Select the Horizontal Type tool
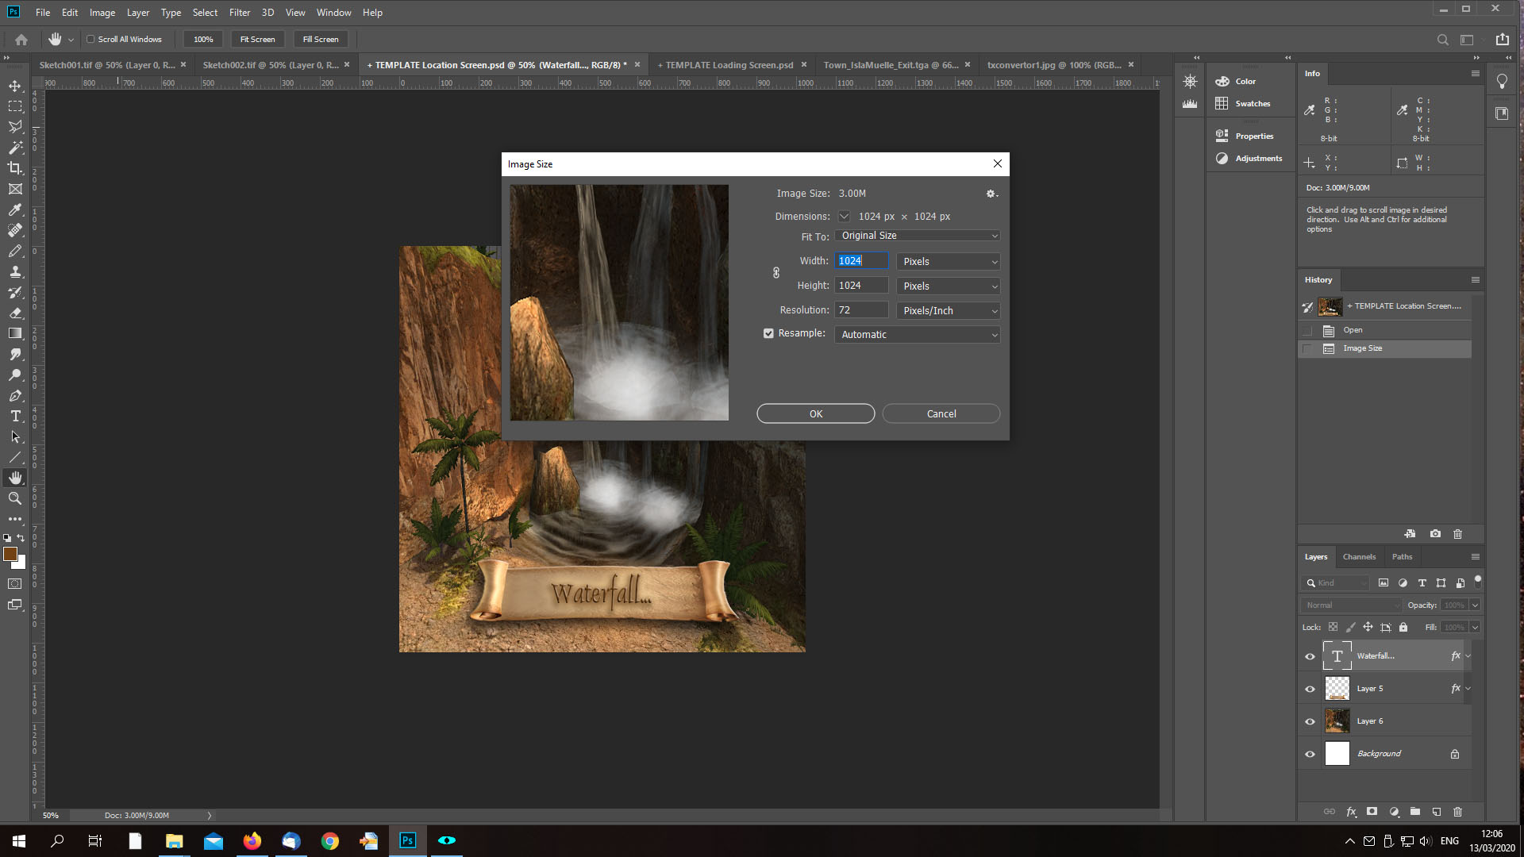Viewport: 1524px width, 857px height. pyautogui.click(x=15, y=416)
